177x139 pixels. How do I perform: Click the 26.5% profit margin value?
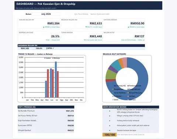[x=55, y=36]
